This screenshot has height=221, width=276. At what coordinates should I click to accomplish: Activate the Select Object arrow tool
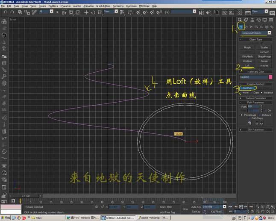[57, 12]
